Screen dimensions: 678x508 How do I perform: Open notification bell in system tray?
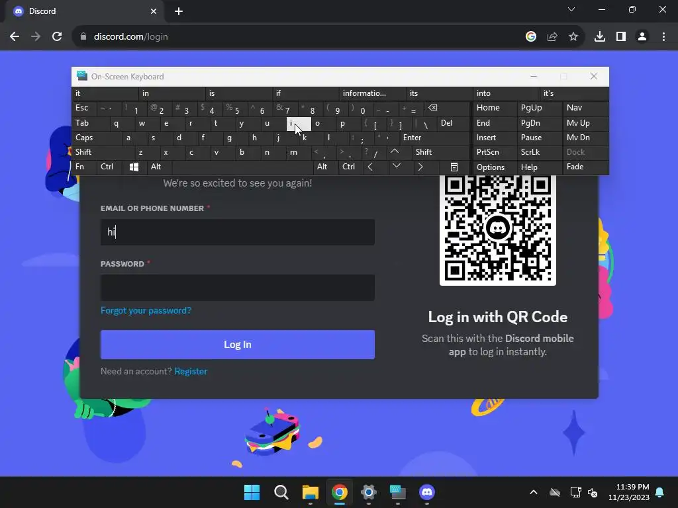660,492
